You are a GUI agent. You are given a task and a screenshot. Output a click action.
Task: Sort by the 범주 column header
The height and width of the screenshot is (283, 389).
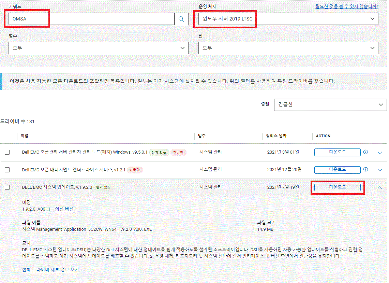(x=202, y=136)
